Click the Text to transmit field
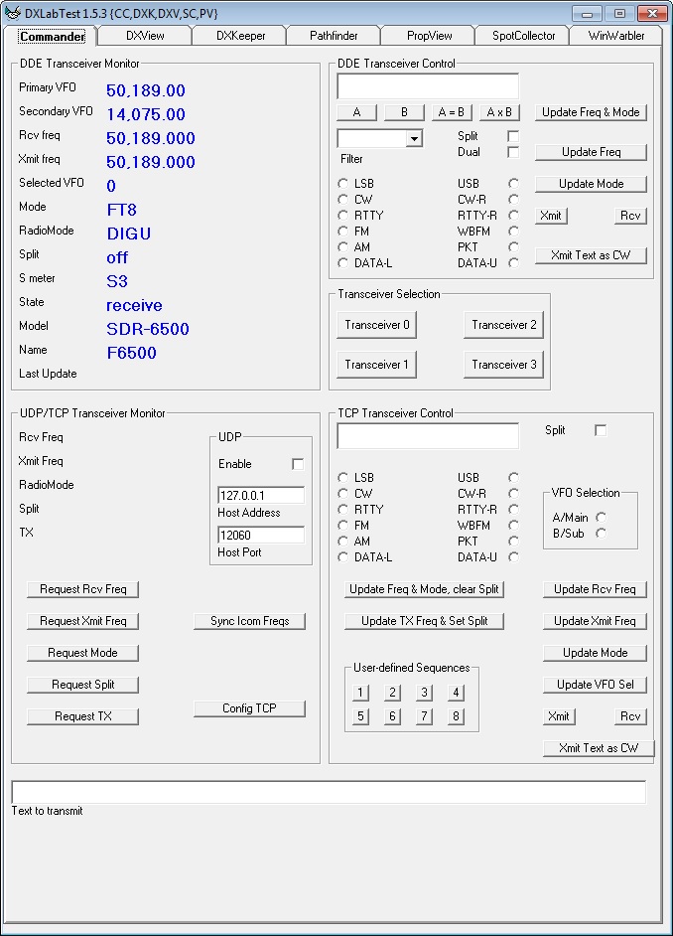Viewport: 673px width, 936px height. [329, 792]
